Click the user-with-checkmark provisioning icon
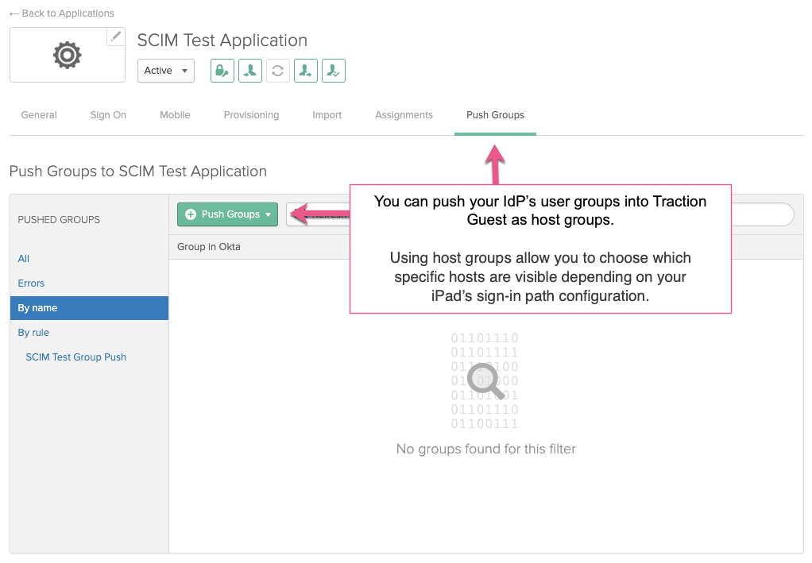The height and width of the screenshot is (563, 812). (333, 71)
